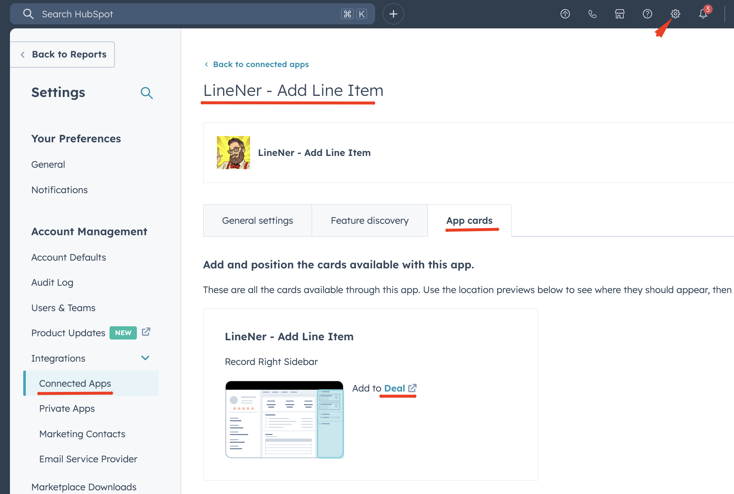Open Notifications preferences
The height and width of the screenshot is (494, 734).
(x=59, y=190)
